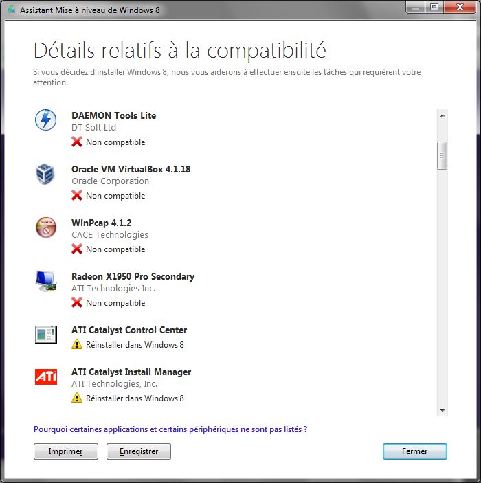Click Réinstaller dans Windows 8 under Control Center
Screen dimensions: 481x483
[x=135, y=345]
